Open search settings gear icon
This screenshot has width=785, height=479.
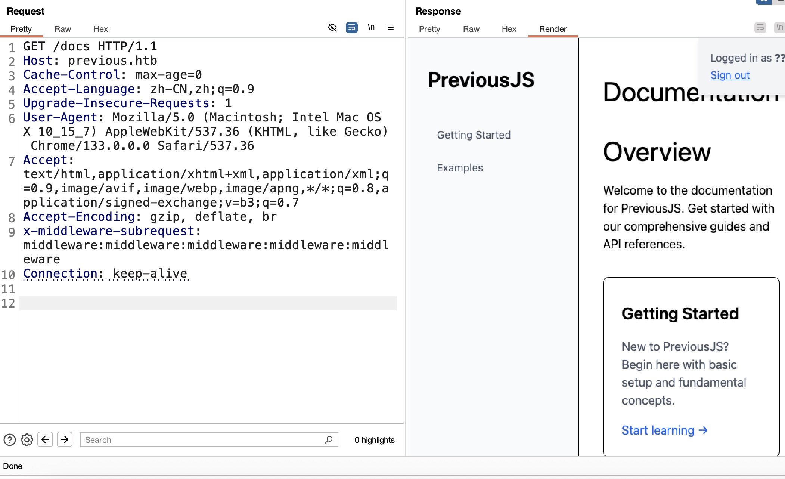point(27,440)
